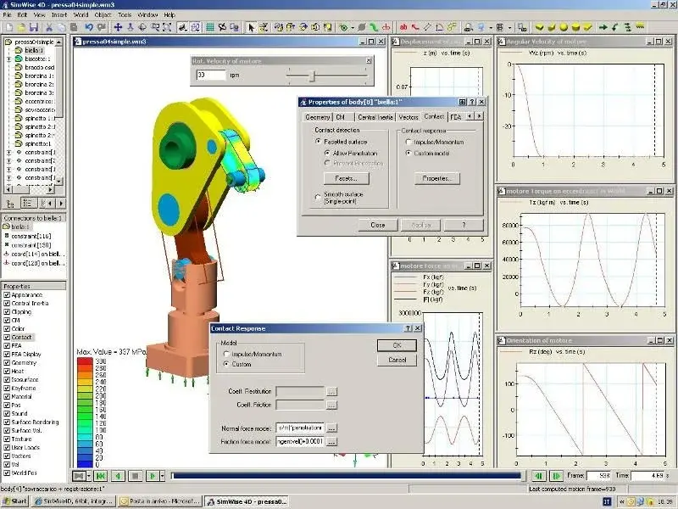Click the Frame number field
Viewport: 678px width, 509px height.
point(599,476)
